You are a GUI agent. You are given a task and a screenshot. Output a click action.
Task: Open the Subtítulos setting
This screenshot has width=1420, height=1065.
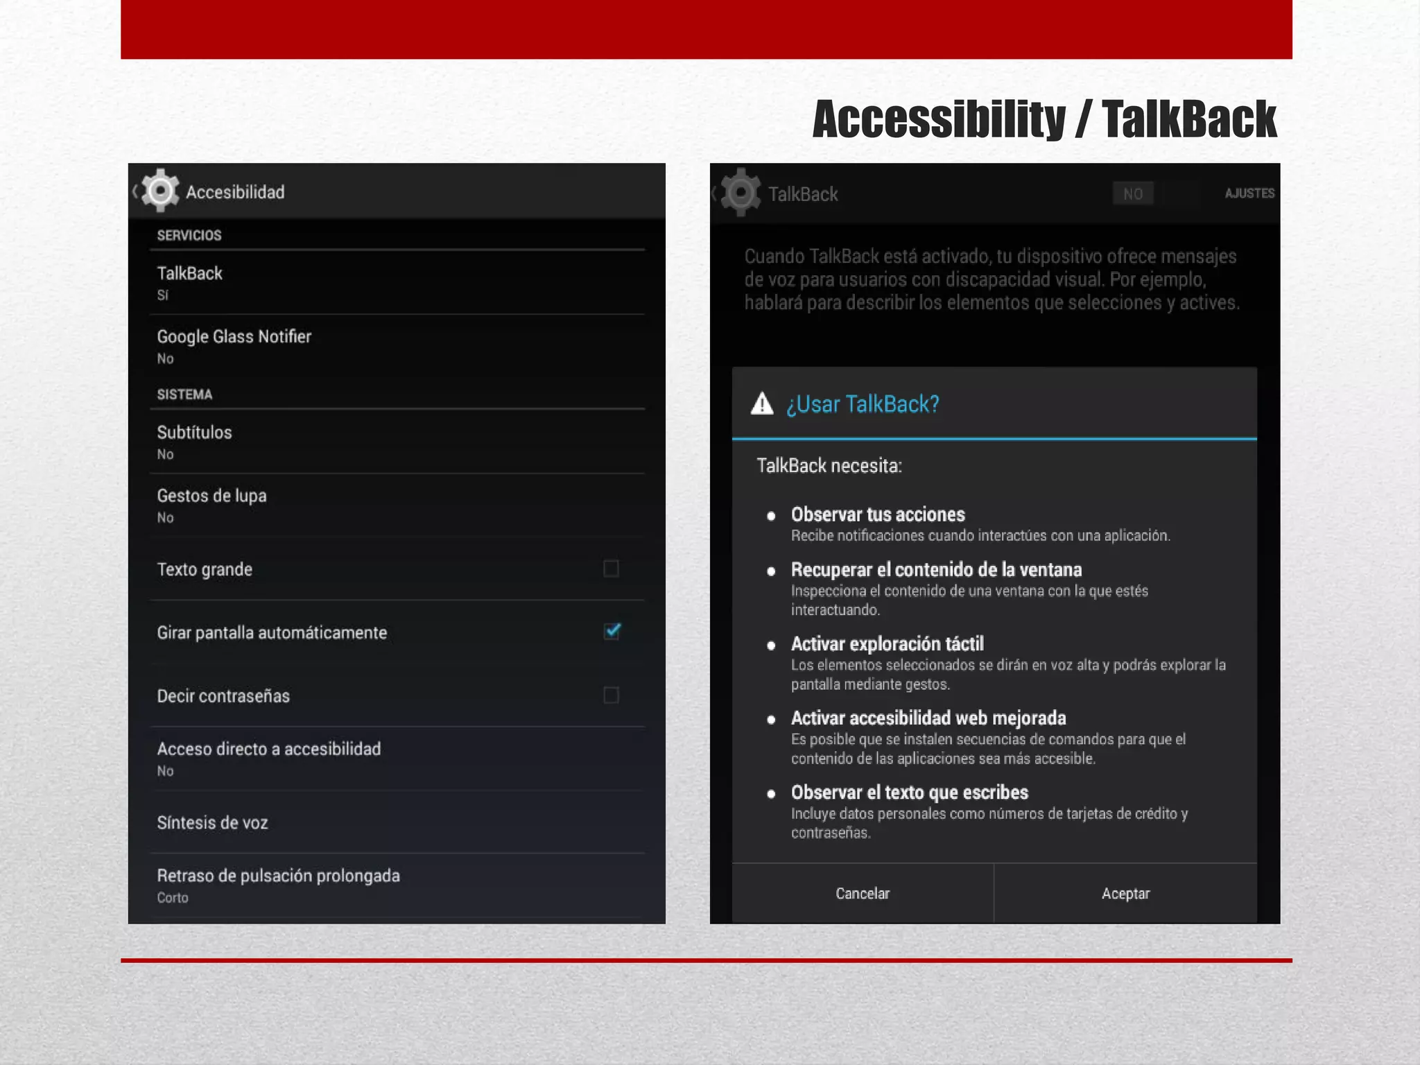[x=397, y=442]
